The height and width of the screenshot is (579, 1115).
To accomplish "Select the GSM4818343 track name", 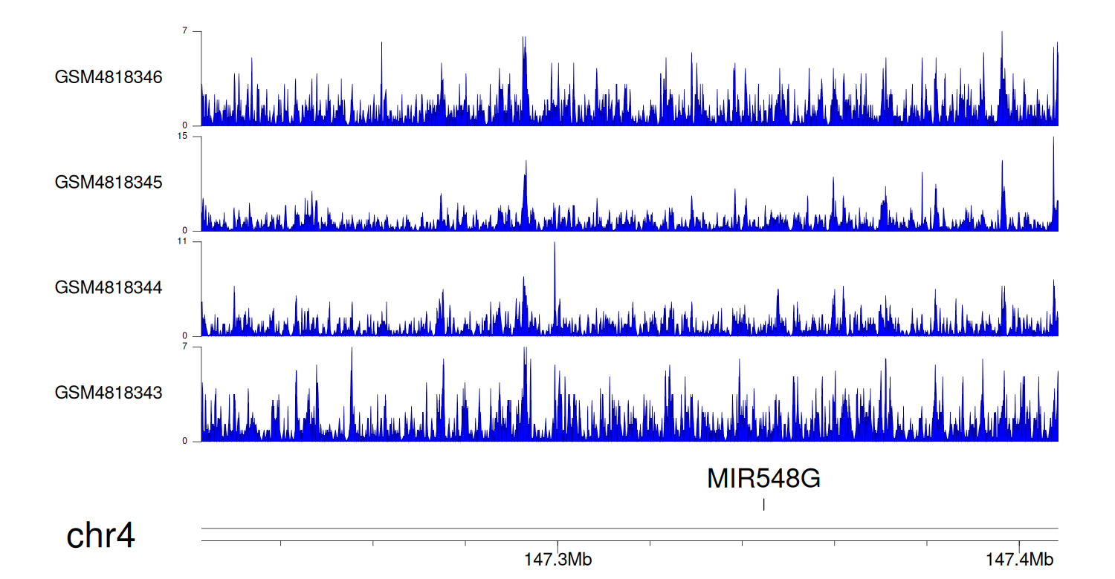I will click(x=109, y=392).
